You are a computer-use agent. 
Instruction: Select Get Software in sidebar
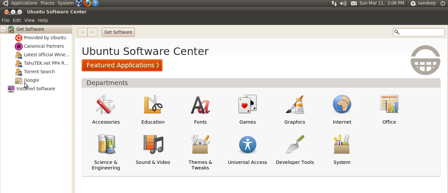click(x=30, y=29)
